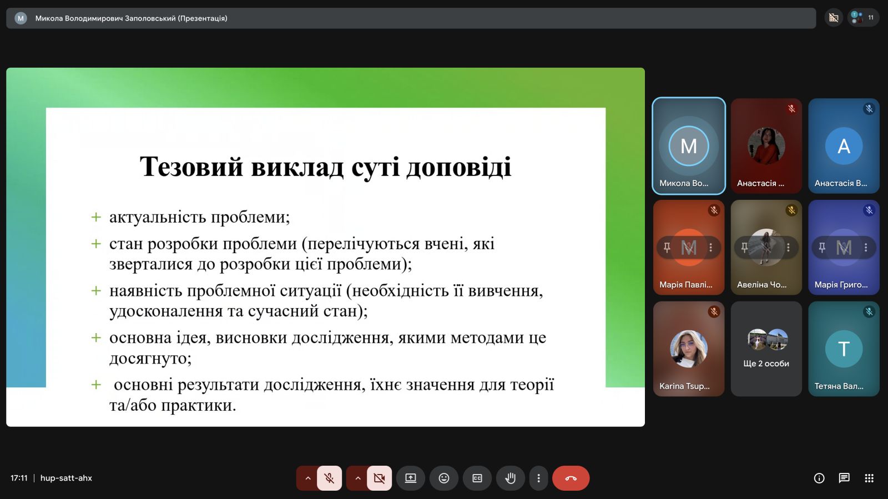The width and height of the screenshot is (888, 499).
Task: Click the 'Ще 2 особи' tile
Action: [766, 349]
